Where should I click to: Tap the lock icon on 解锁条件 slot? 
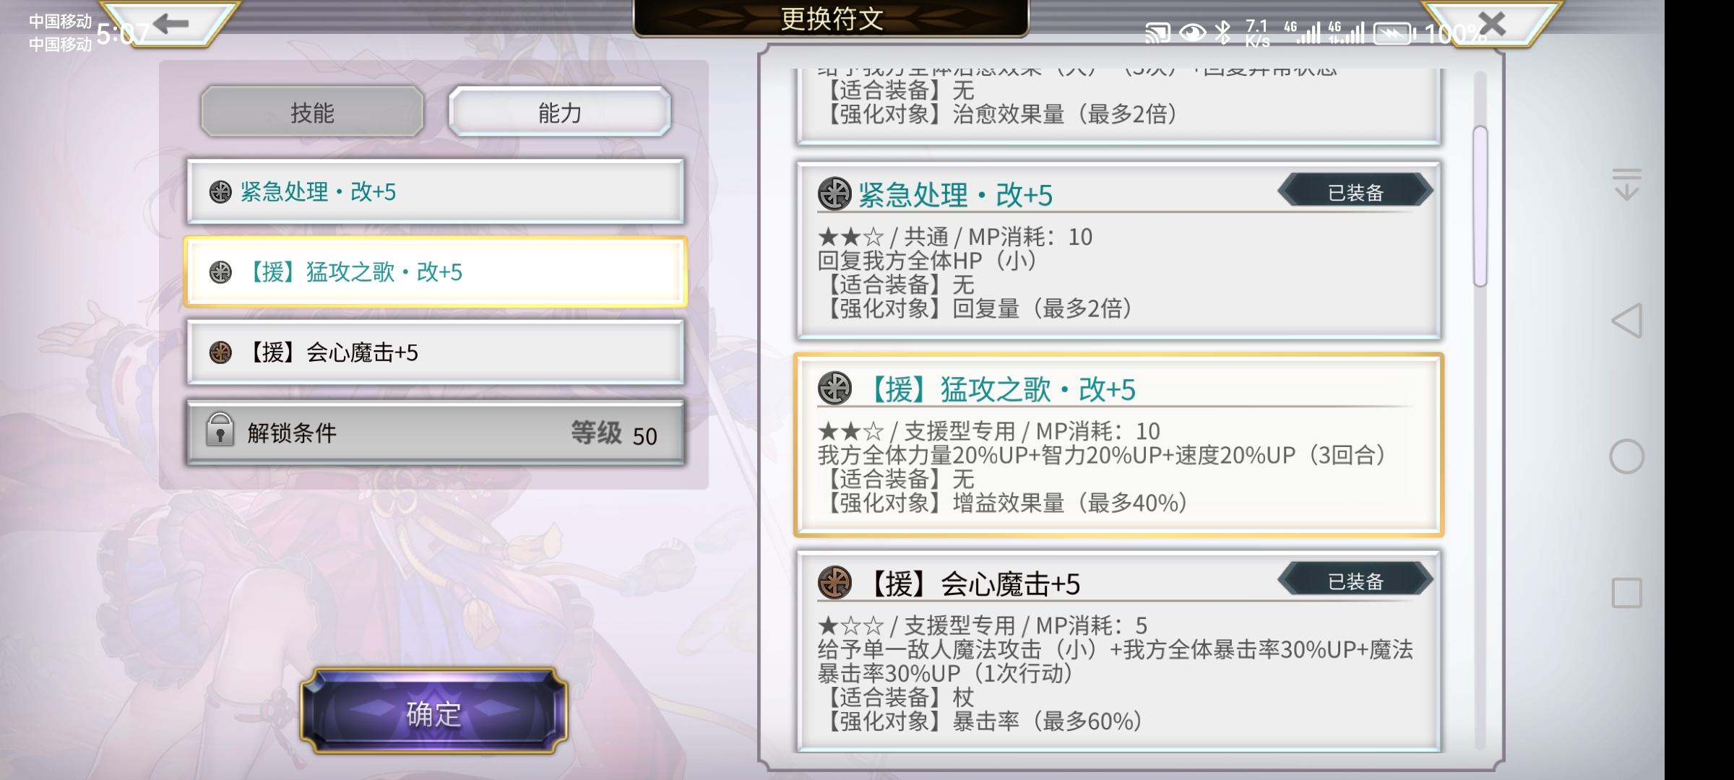click(x=220, y=430)
